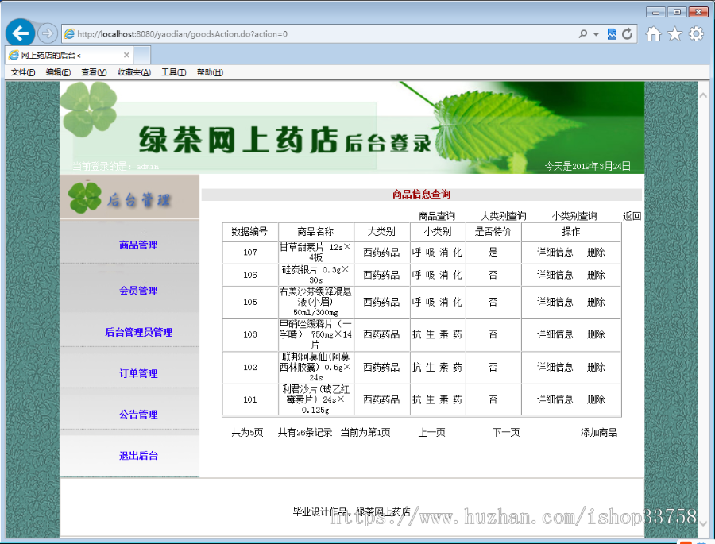The image size is (715, 544).
Task: Click the Home icon
Action: click(654, 33)
